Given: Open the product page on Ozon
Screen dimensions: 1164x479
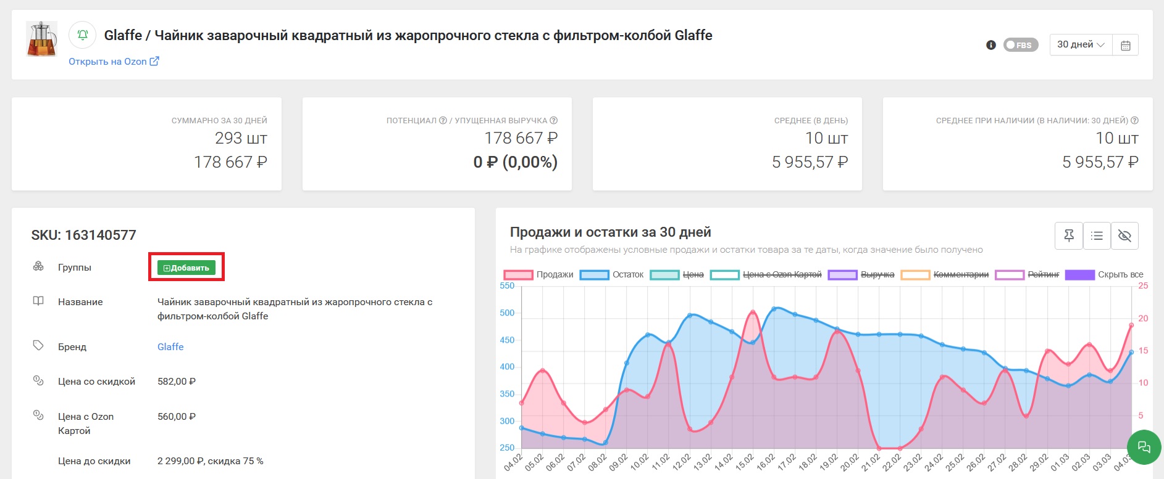Looking at the screenshot, I should (114, 62).
